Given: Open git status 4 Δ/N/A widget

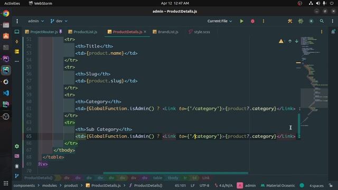Looking at the screenshot, I should (x=224, y=185).
